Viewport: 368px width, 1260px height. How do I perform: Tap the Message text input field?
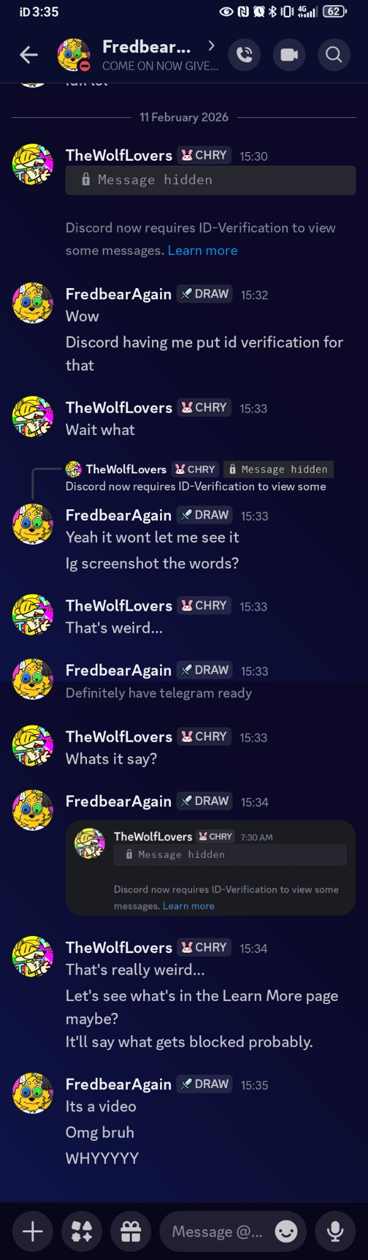tap(217, 1231)
